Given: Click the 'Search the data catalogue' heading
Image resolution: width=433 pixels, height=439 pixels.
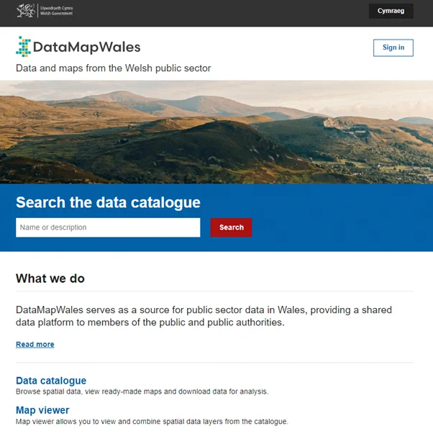Looking at the screenshot, I should 108,202.
